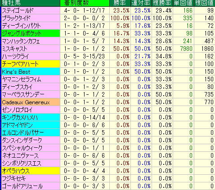Select the ネオユニヴァース sire name
Image resolution: width=215 pixels, height=190 pixels.
point(20,155)
